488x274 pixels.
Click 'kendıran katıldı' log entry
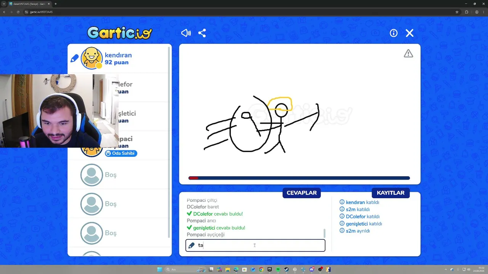point(359,202)
